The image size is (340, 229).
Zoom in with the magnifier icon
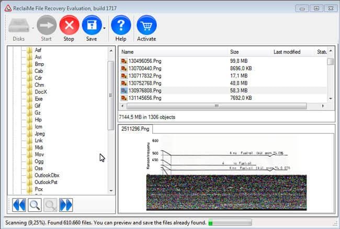35,205
